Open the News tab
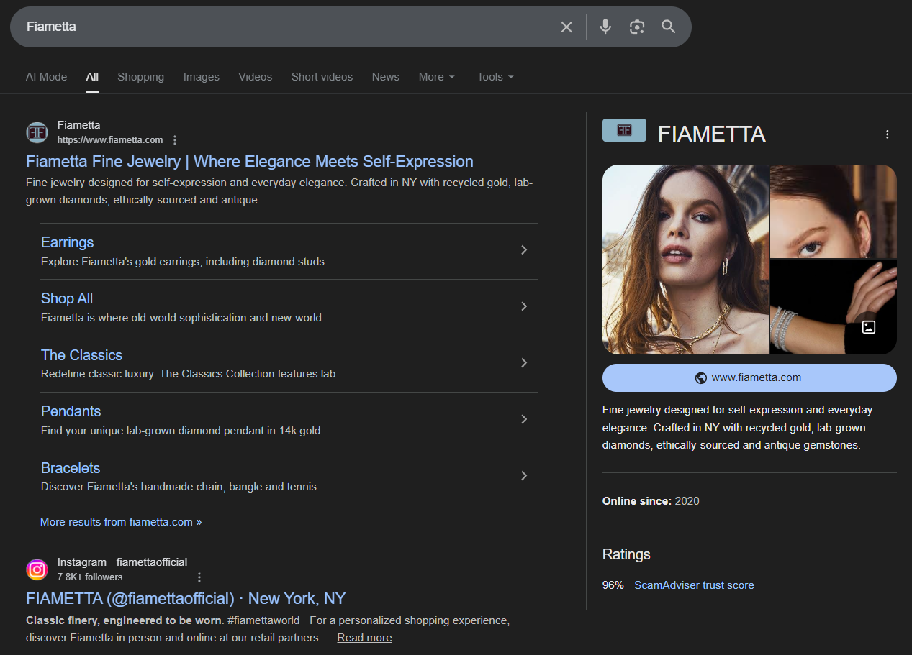Screen dimensions: 912x655 pyautogui.click(x=386, y=77)
